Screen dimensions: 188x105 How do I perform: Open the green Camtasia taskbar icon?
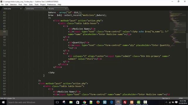[138, 102]
